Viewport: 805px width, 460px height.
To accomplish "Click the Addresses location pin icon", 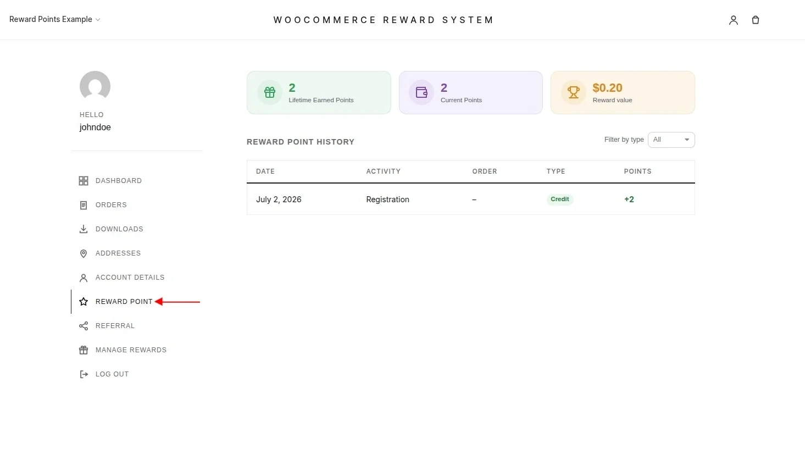I will click(x=84, y=253).
